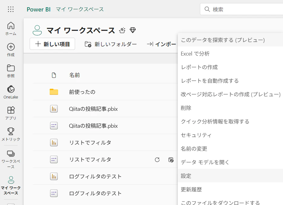Open the ログフィルタのテスト semantic model name
283x205 pixels.
pyautogui.click(x=95, y=194)
